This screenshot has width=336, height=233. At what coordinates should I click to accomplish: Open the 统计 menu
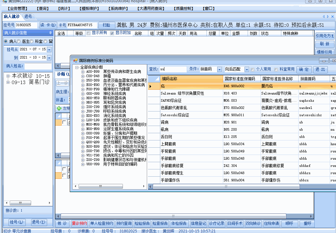(x=64, y=9)
